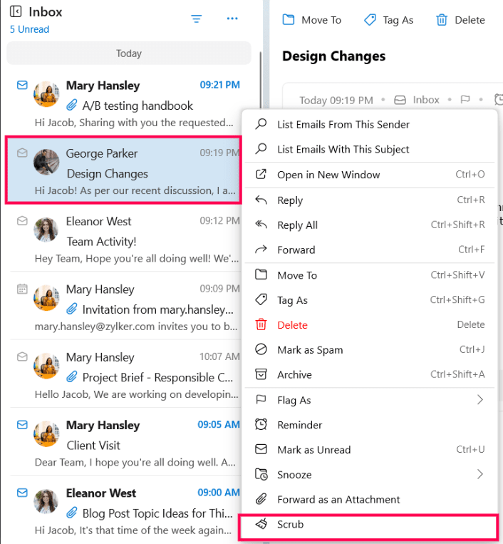Click the Archive box icon

pyautogui.click(x=261, y=374)
